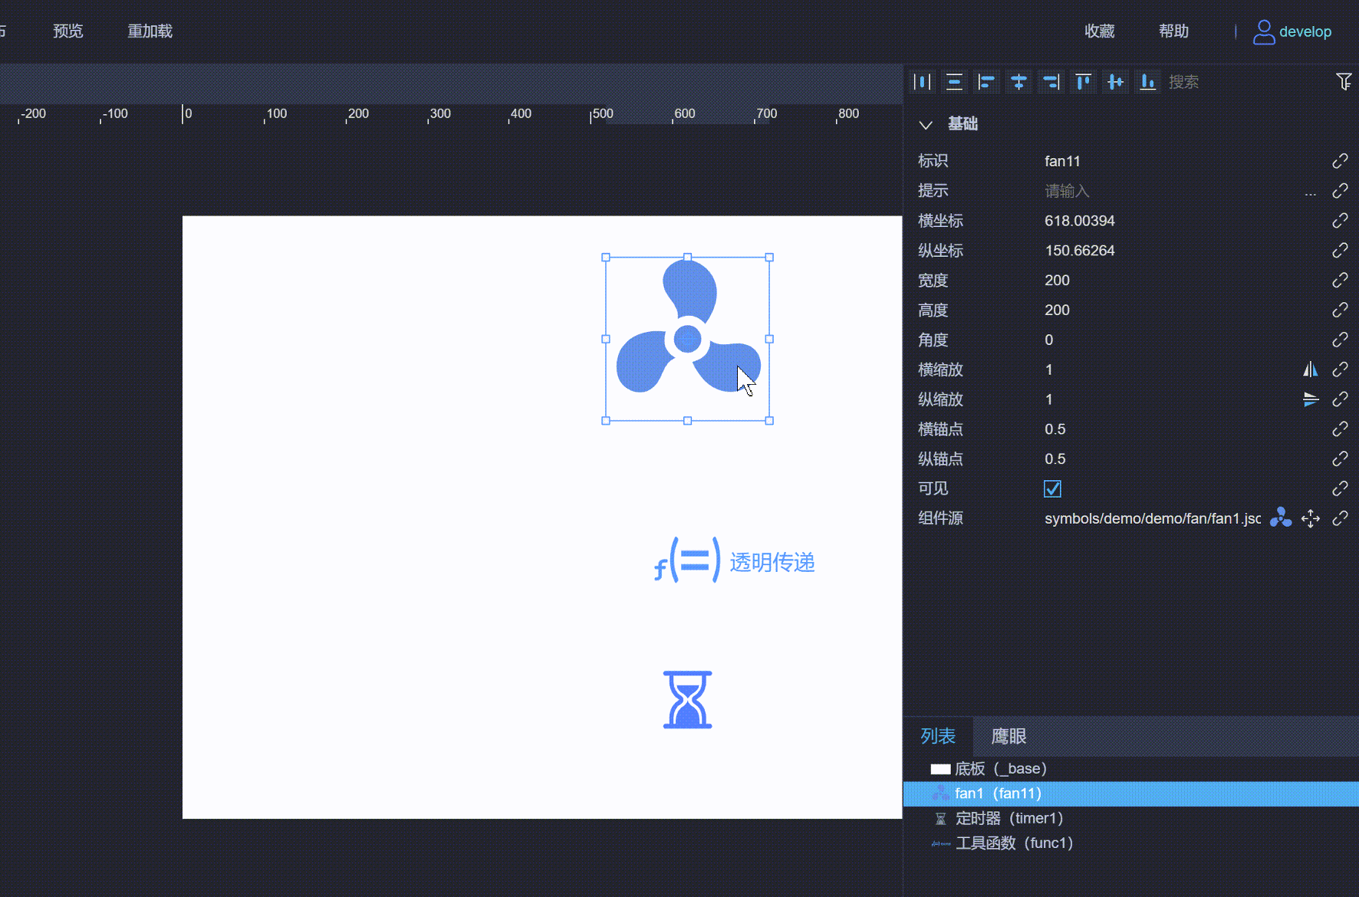Edit the 角度 value field
1359x897 pixels.
(1181, 340)
